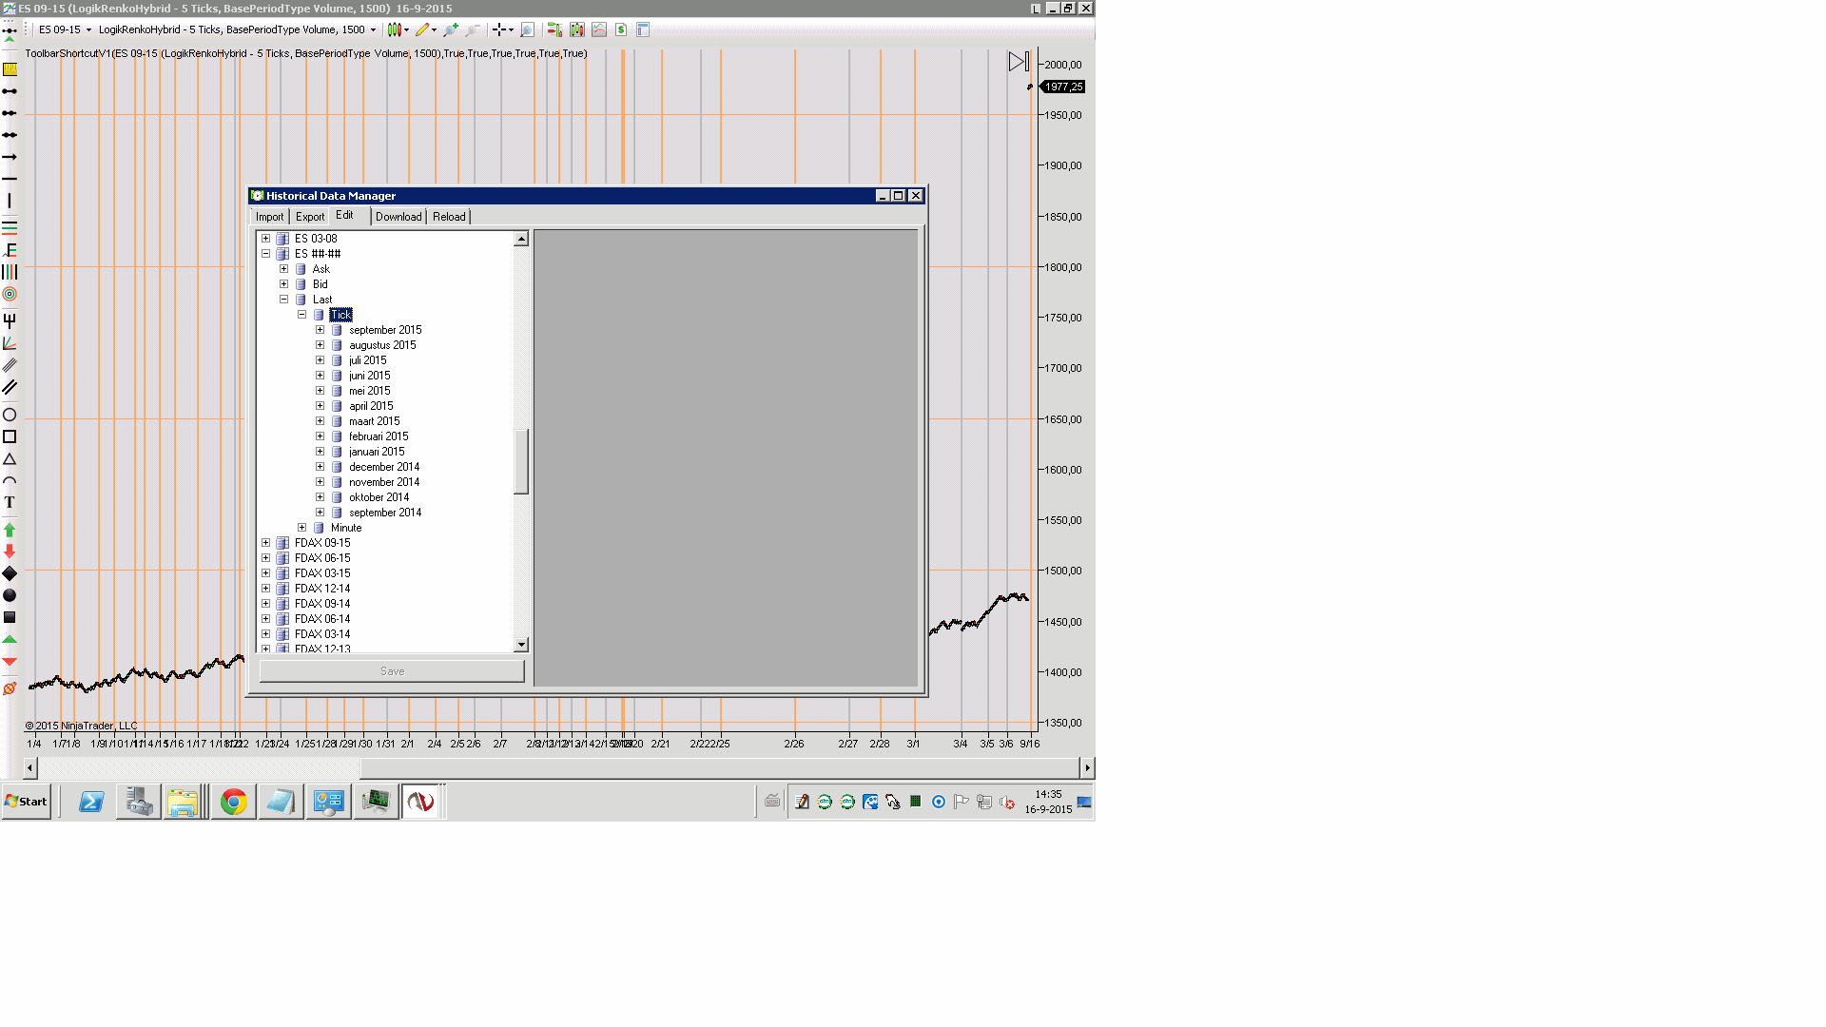Choose the red Arrow Down marker tool
This screenshot has width=1826, height=1027.
pyautogui.click(x=10, y=552)
